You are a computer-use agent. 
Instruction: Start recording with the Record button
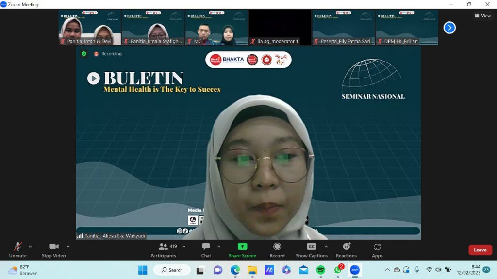tap(277, 250)
